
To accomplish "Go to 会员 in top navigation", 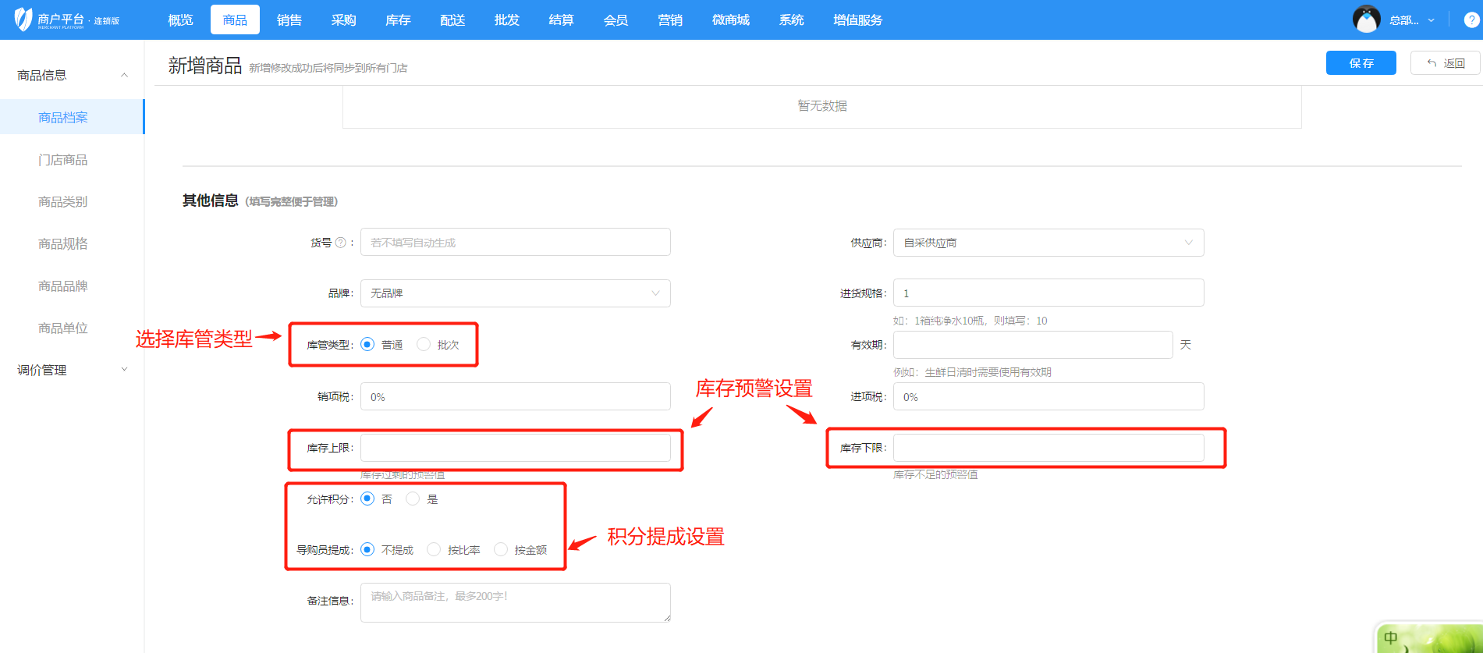I will coord(616,20).
